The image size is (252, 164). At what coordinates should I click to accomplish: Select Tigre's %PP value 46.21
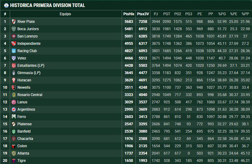coord(245,161)
